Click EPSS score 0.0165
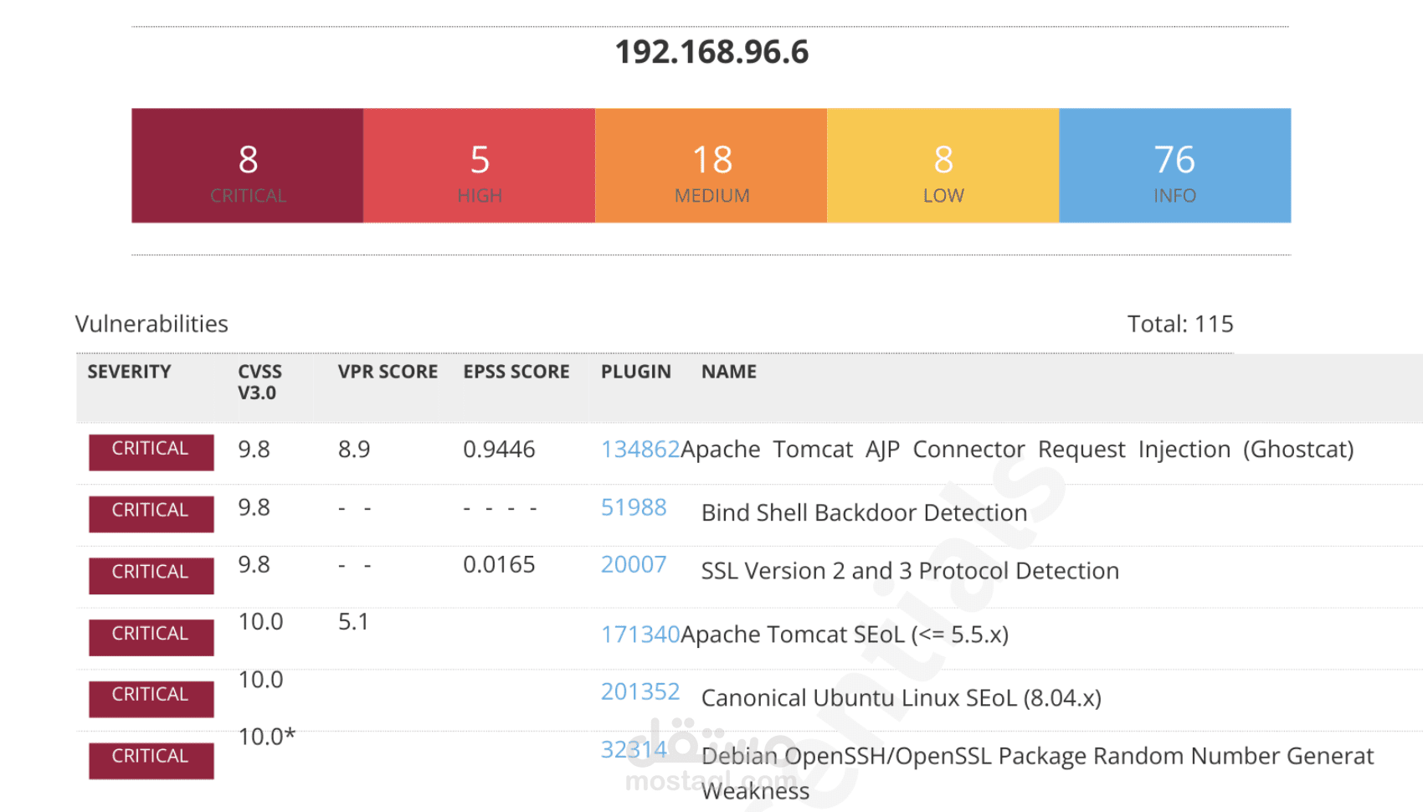The width and height of the screenshot is (1423, 812). coord(499,564)
